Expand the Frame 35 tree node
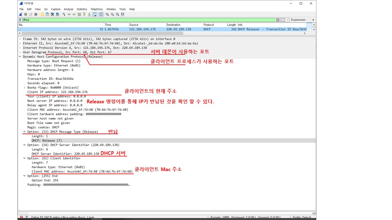This screenshot has height=220, width=392. tap(20, 39)
